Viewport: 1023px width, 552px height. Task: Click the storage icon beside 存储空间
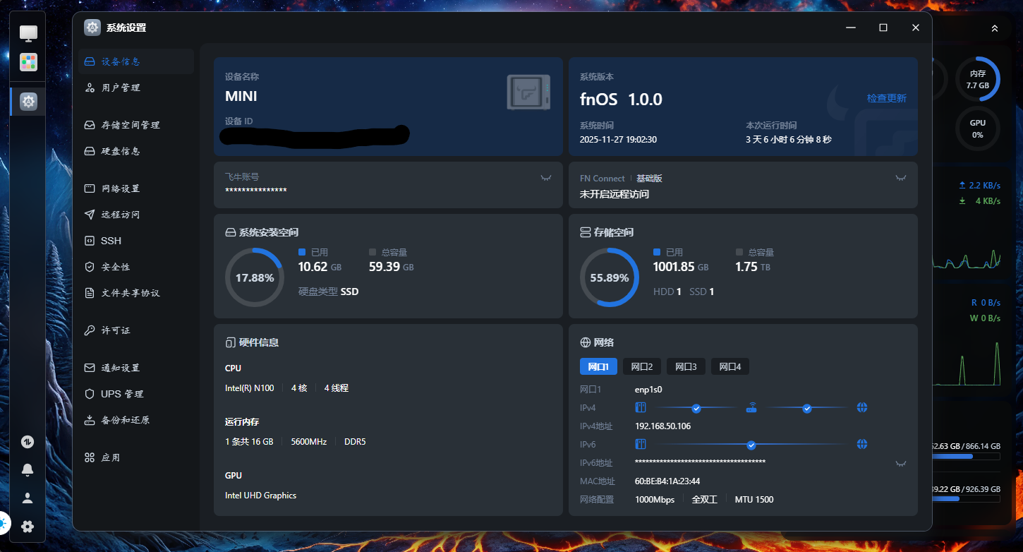585,232
